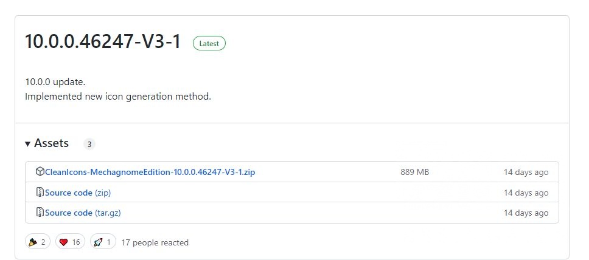
Task: Click the Assets count badge showing 3
Action: click(x=89, y=145)
